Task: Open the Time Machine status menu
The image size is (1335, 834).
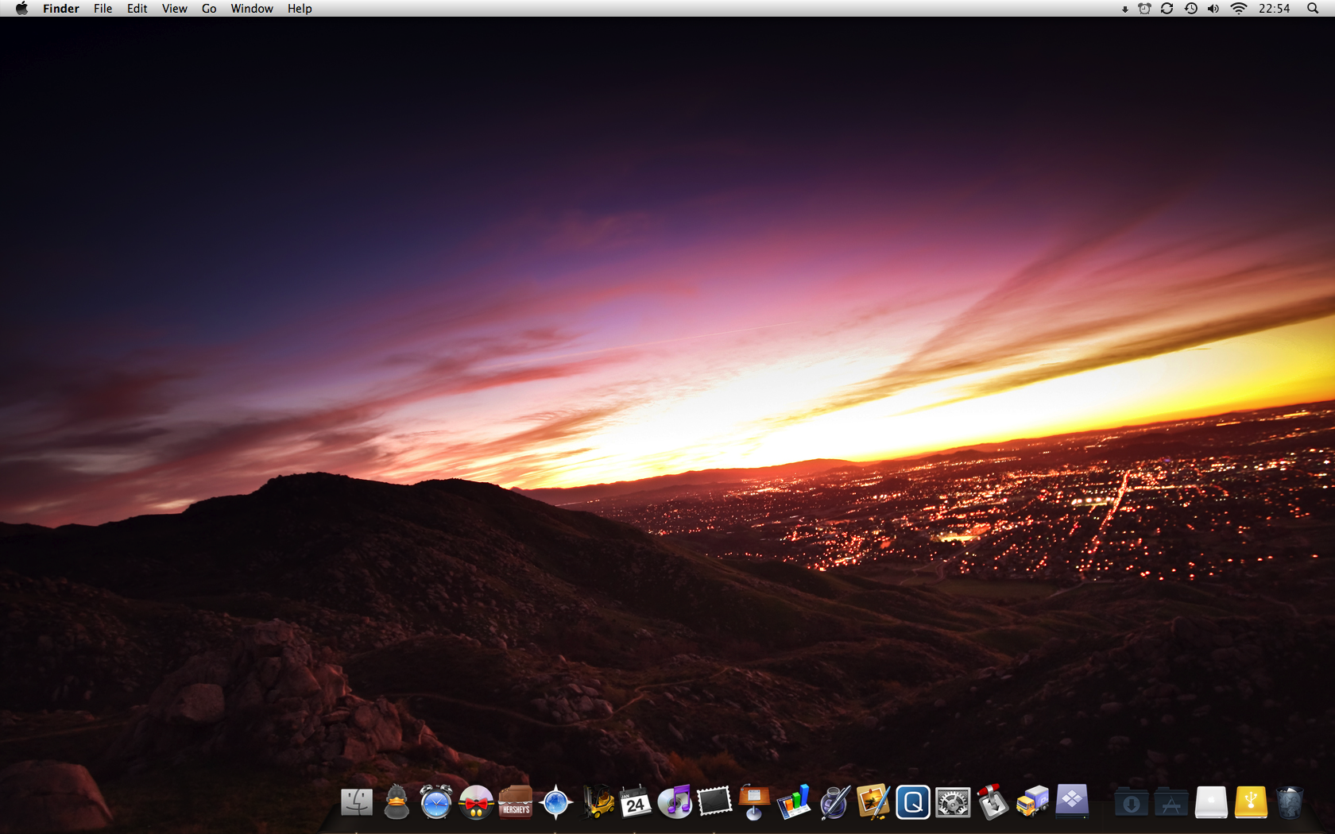Action: point(1190,9)
